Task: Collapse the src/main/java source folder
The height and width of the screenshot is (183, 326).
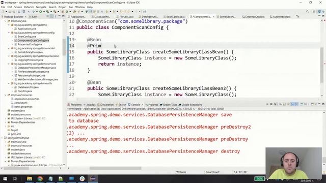Action: [6, 21]
